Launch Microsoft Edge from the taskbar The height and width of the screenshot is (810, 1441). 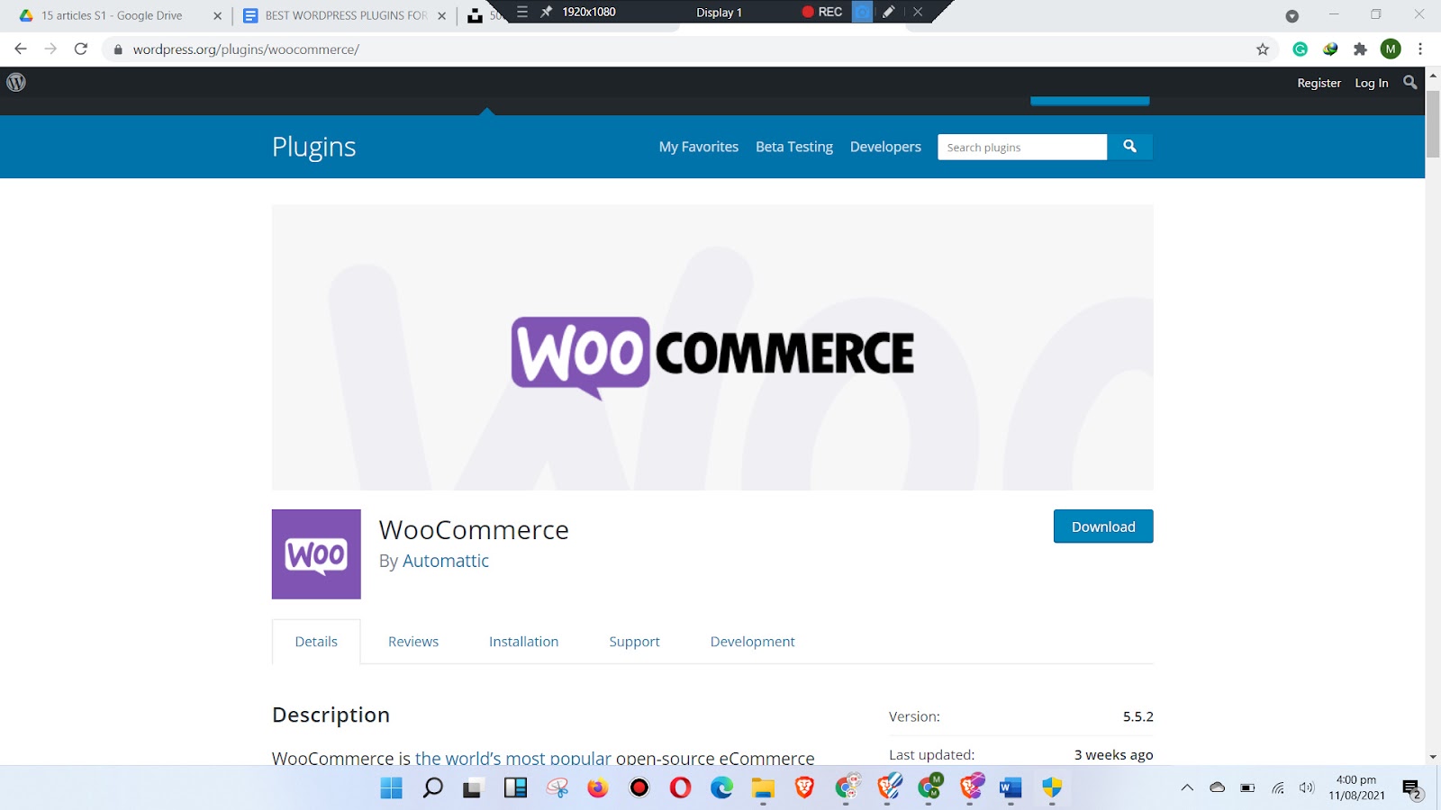click(x=722, y=788)
